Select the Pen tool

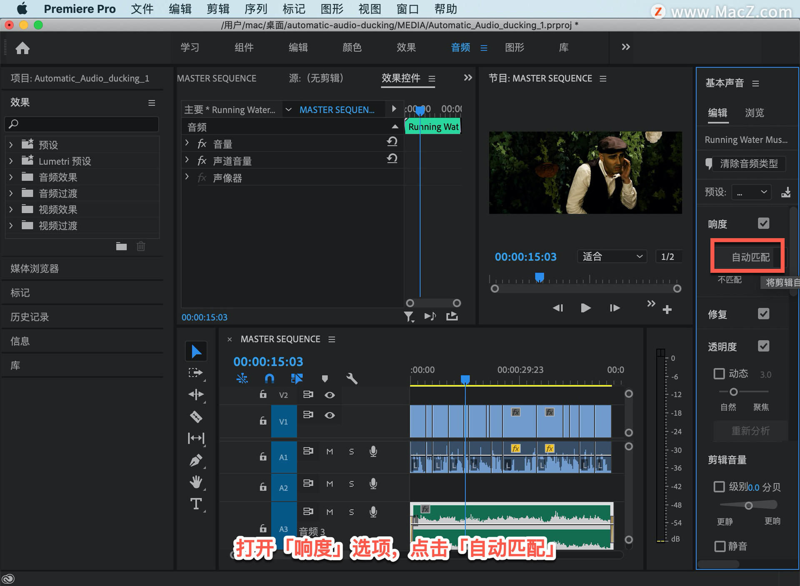tap(196, 460)
